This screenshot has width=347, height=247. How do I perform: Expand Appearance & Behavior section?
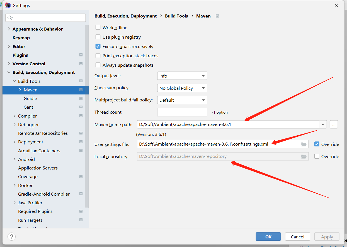9,29
